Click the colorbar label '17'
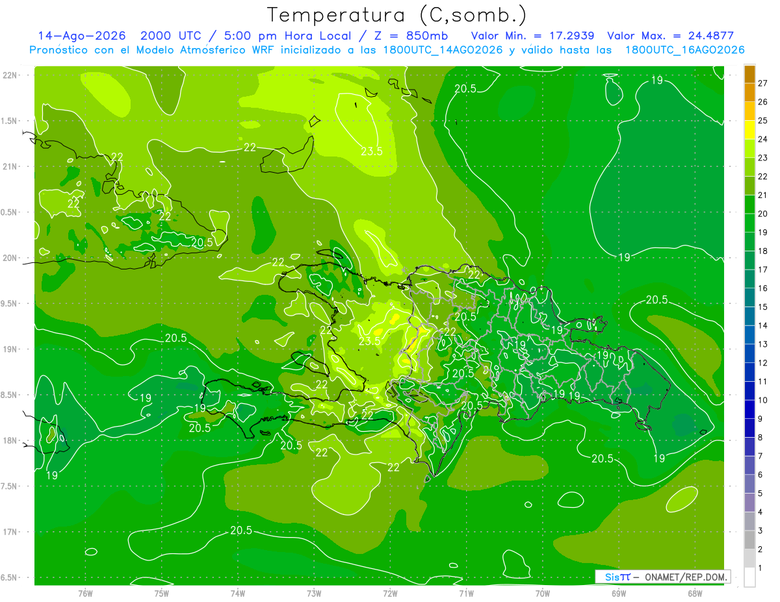The height and width of the screenshot is (602, 780). click(763, 270)
